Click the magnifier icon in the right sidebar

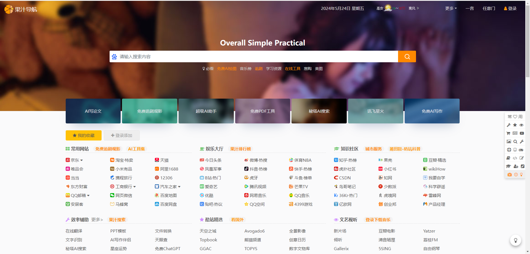(515, 142)
